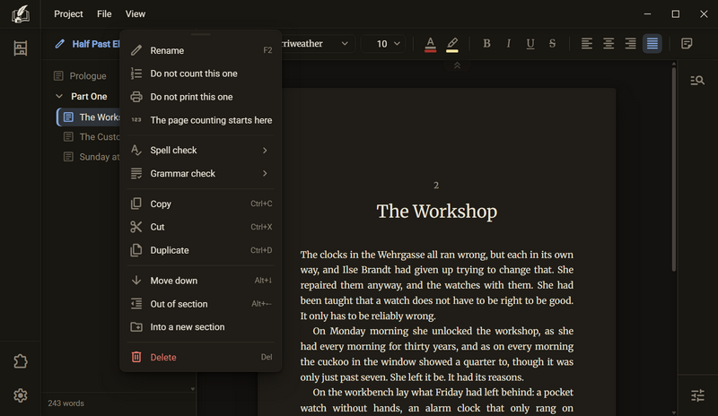Open the search-in-text icon on right panel

coord(697,81)
